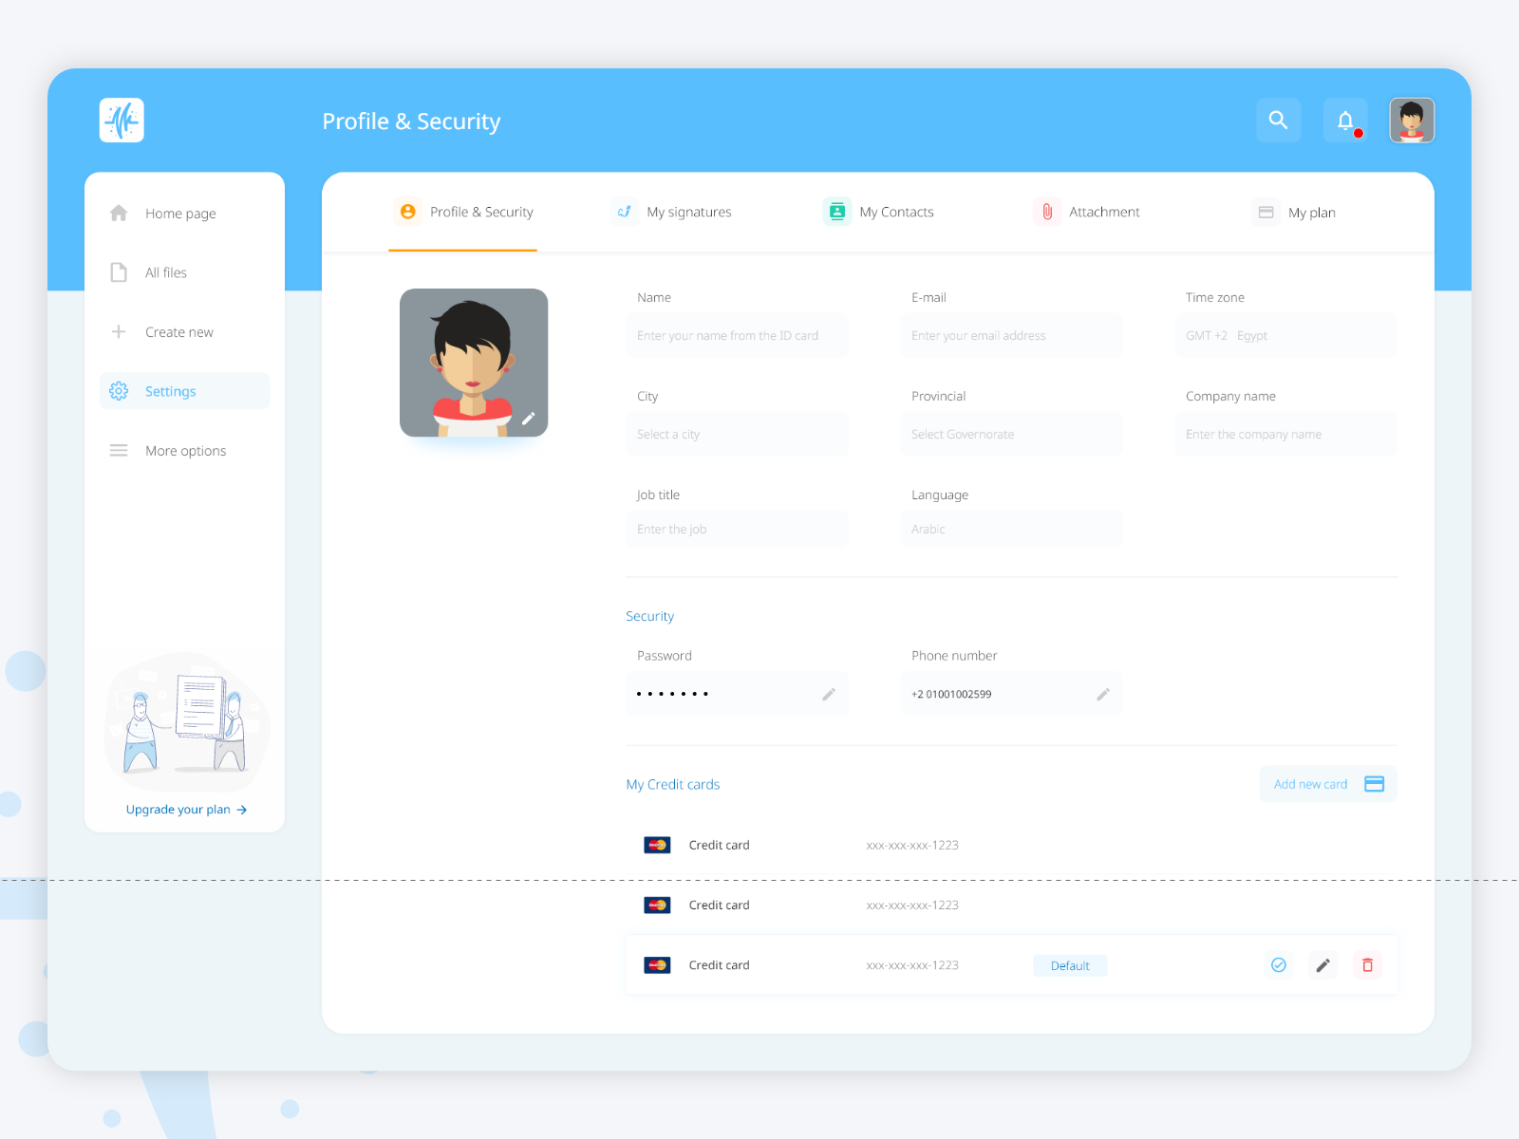Edit the profile picture with the pencil icon
This screenshot has height=1139, width=1519.
530,418
